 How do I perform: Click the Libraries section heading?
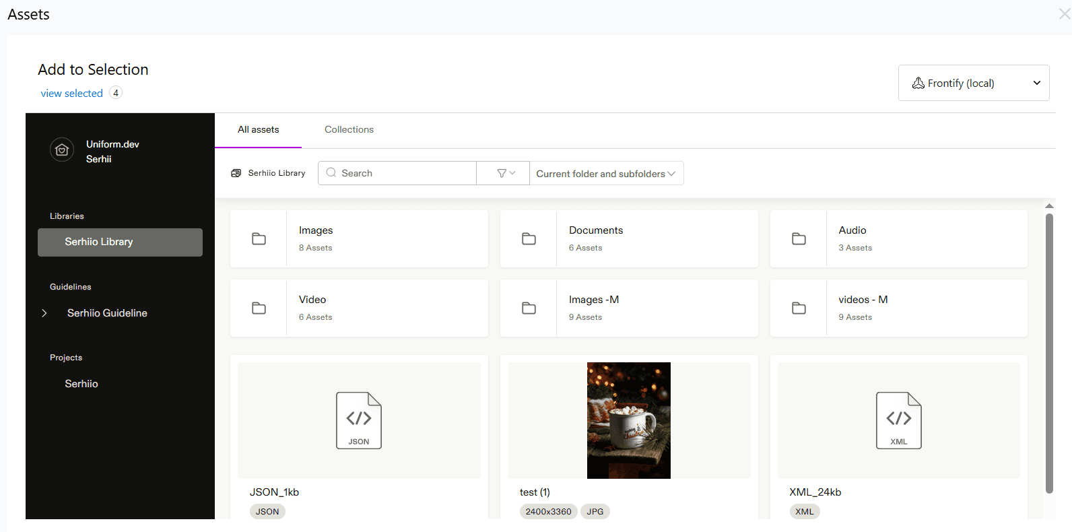[x=67, y=216]
